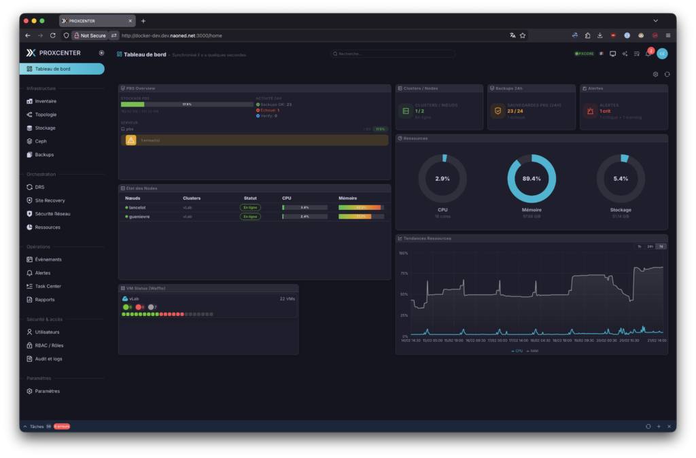This screenshot has height=458, width=696.
Task: Open the Sécurité Réseau shield icon
Action: (x=29, y=214)
